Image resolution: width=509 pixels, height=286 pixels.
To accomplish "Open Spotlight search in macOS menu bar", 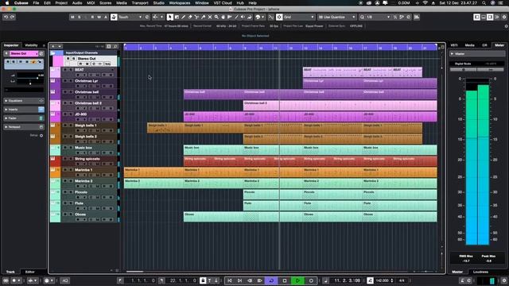I will click(x=484, y=3).
